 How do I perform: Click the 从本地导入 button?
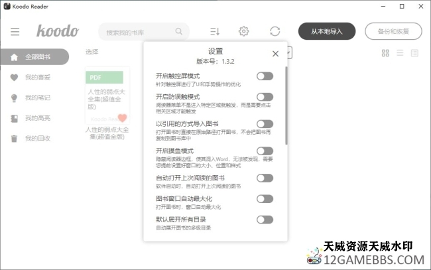click(327, 31)
